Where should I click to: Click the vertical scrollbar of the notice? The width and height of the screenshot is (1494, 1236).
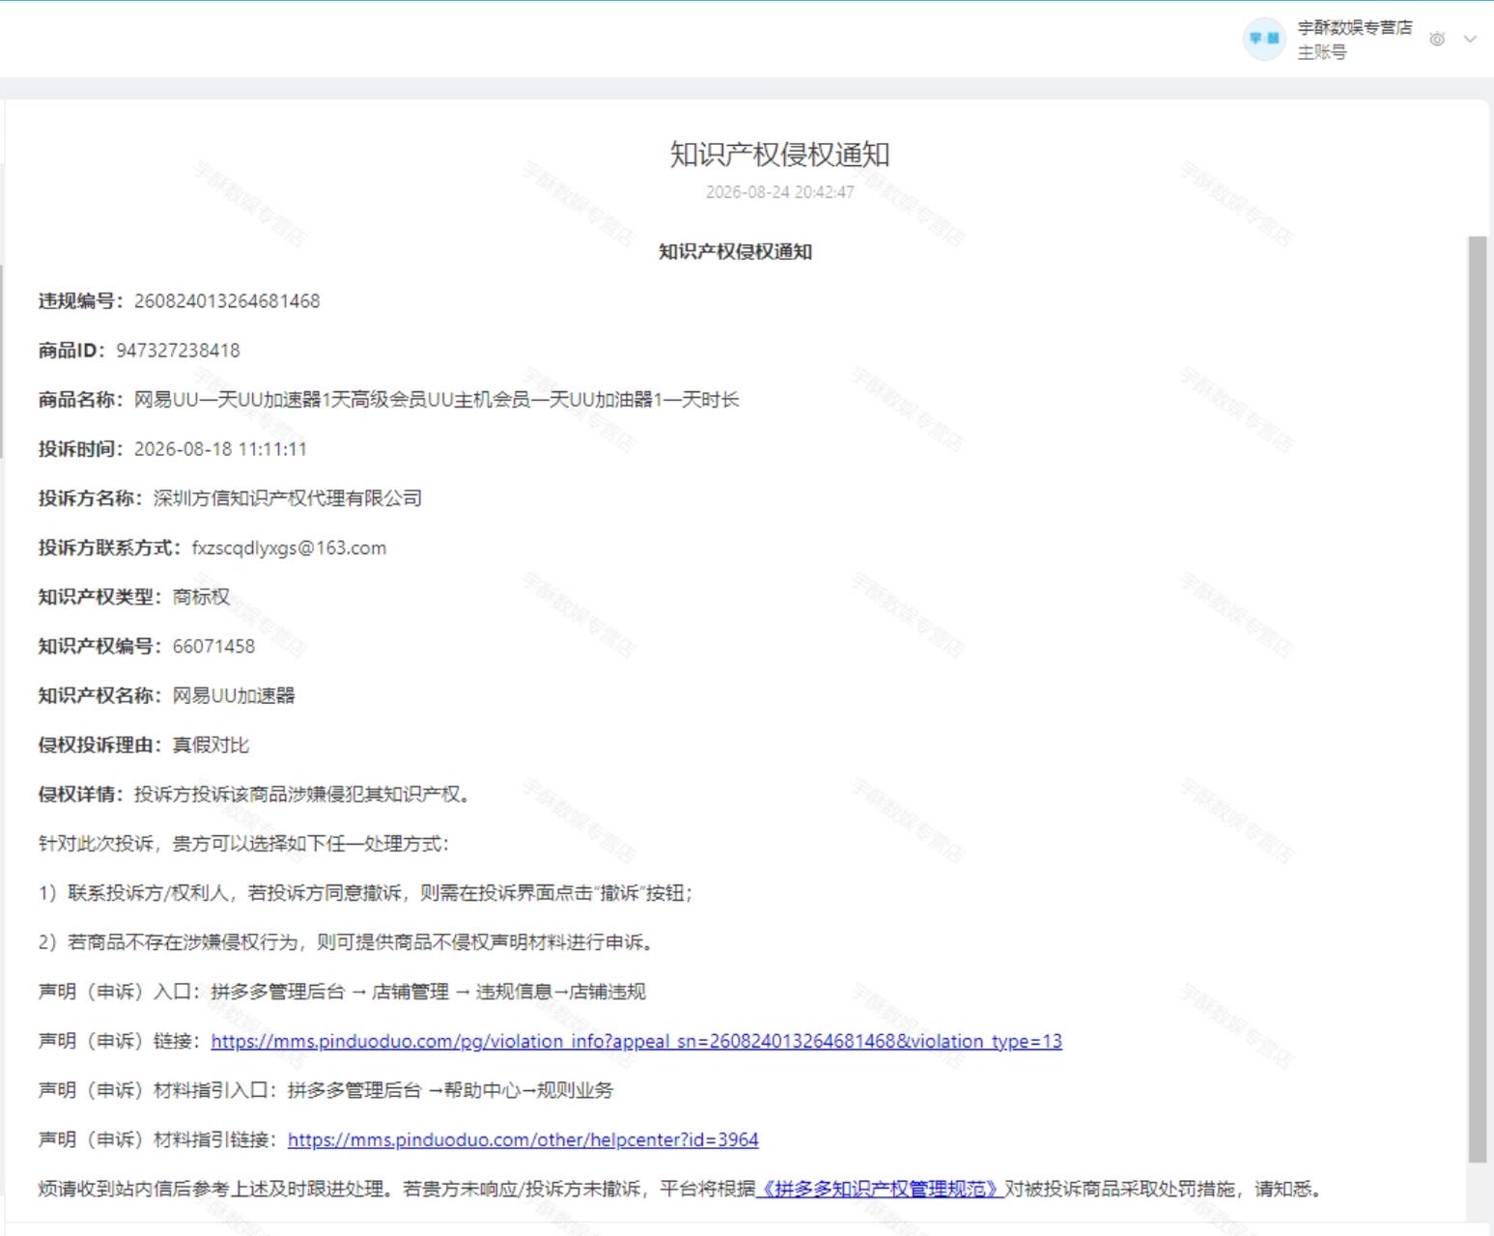tap(1478, 699)
